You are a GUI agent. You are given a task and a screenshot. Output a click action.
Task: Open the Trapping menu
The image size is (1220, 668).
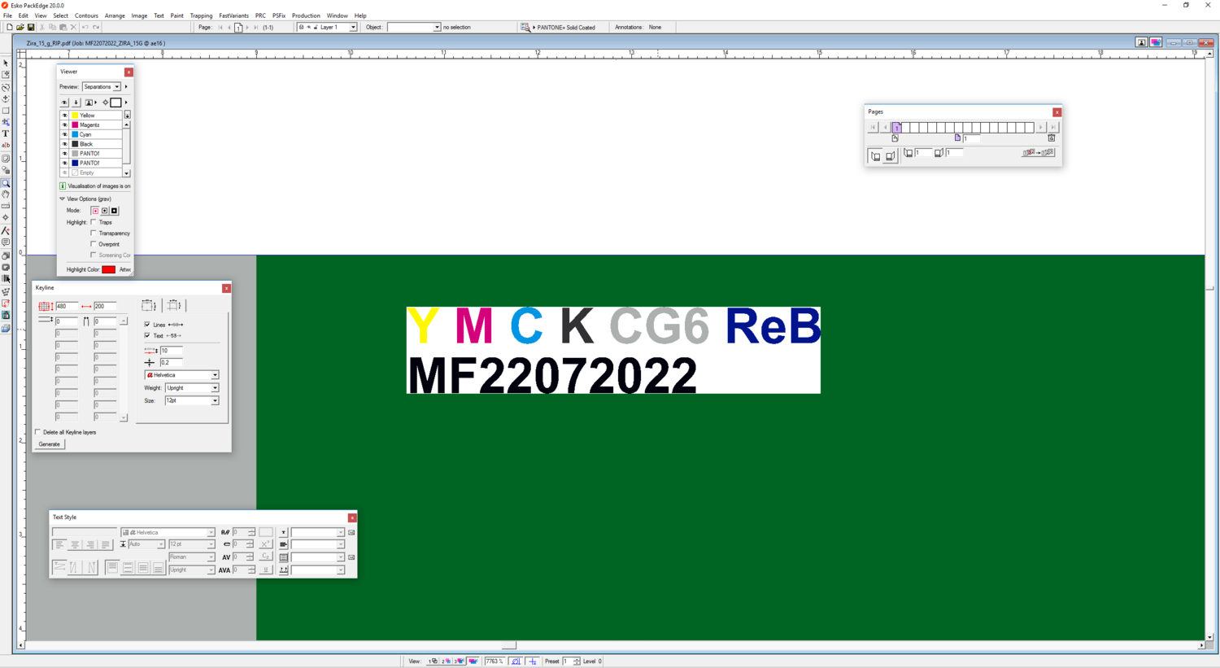point(201,15)
